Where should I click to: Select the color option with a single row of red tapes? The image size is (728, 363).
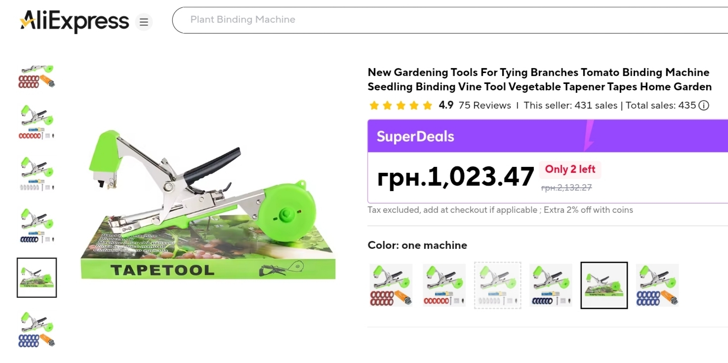point(444,285)
